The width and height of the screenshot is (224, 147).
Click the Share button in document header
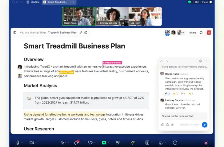(193, 33)
